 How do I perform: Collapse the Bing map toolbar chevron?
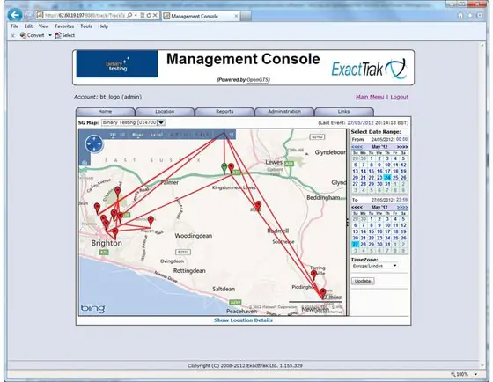[232, 135]
